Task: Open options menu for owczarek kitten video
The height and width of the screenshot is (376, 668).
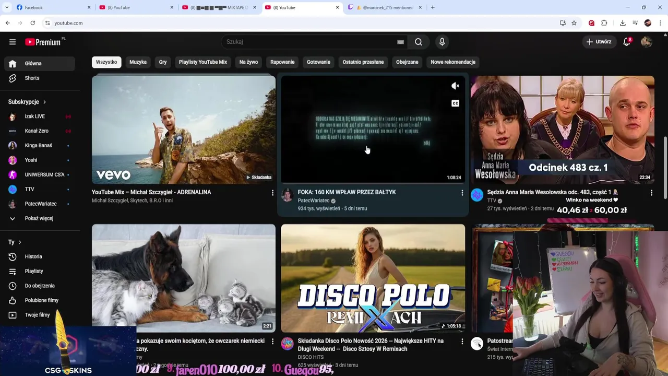Action: click(272, 342)
